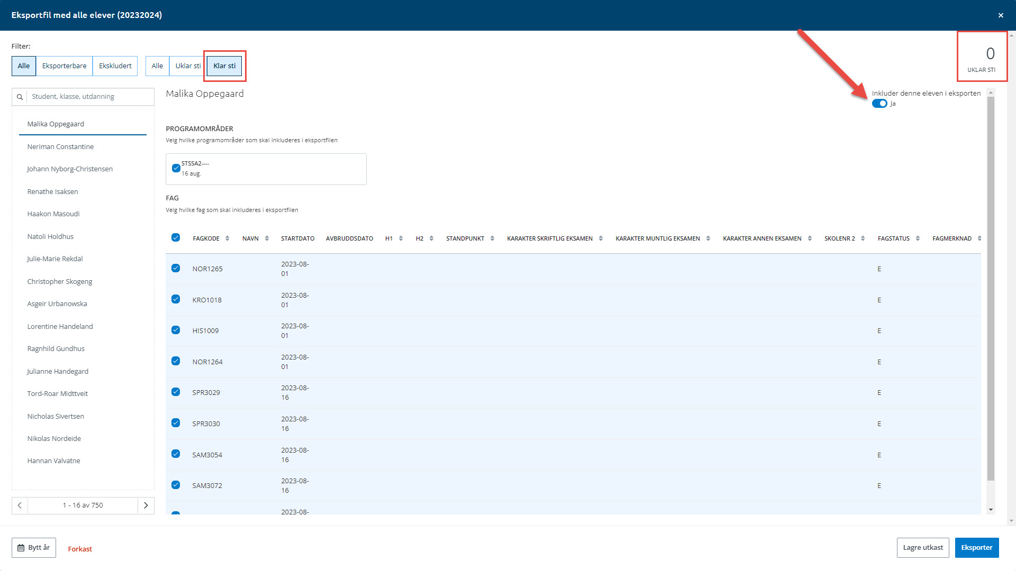Select student Julie-Marie Rekdal
The image size is (1016, 571).
point(83,259)
